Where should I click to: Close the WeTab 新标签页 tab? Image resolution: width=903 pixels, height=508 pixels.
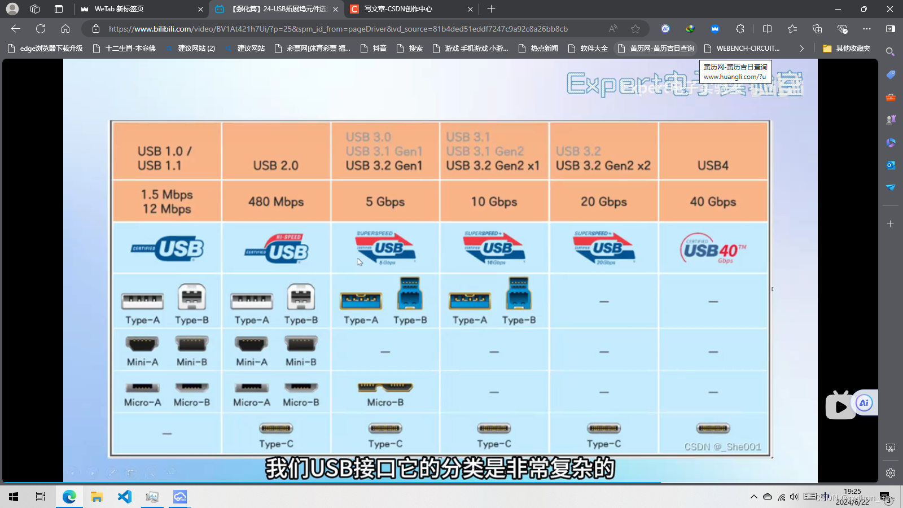coord(200,9)
